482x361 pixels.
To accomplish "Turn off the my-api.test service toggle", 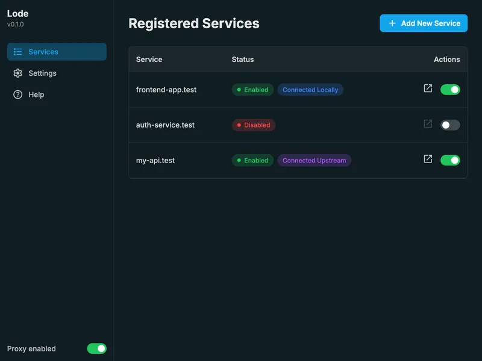I will click(450, 161).
